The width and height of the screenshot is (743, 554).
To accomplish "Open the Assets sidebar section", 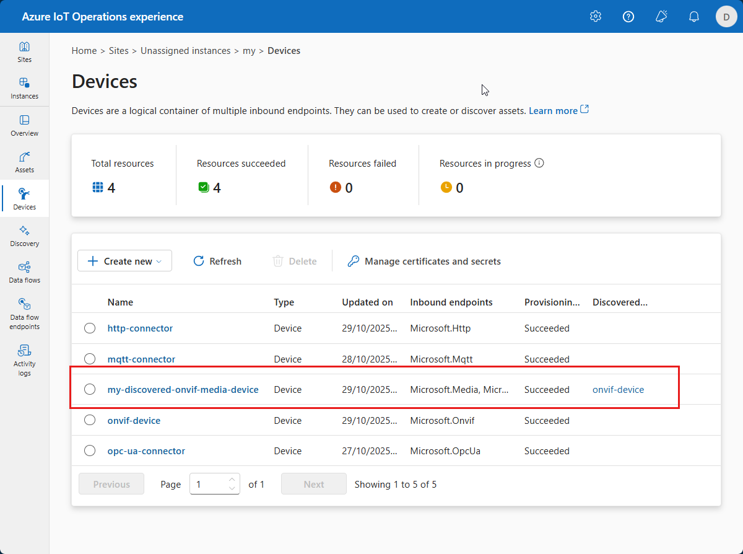I will (x=24, y=162).
